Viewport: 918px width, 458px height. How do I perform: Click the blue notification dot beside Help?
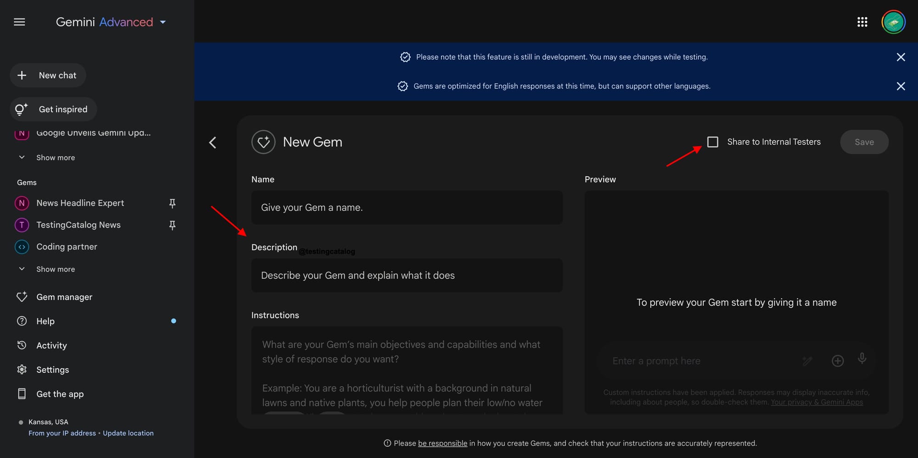click(174, 321)
